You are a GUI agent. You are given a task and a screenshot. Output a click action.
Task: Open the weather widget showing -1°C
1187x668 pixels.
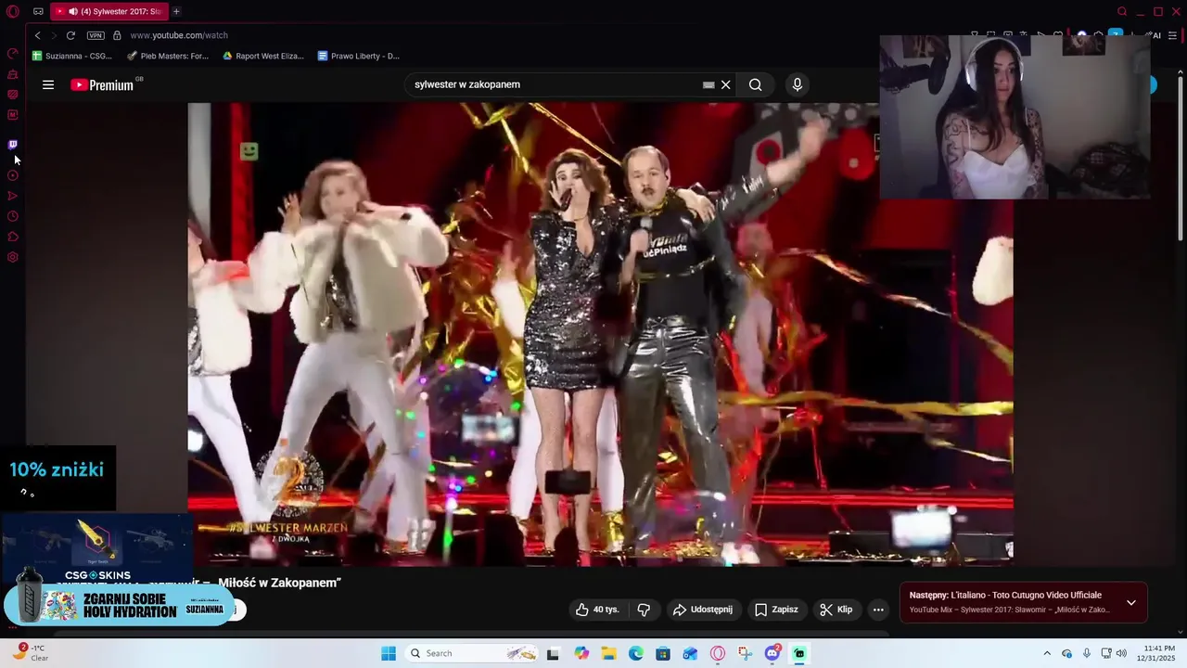(x=30, y=653)
